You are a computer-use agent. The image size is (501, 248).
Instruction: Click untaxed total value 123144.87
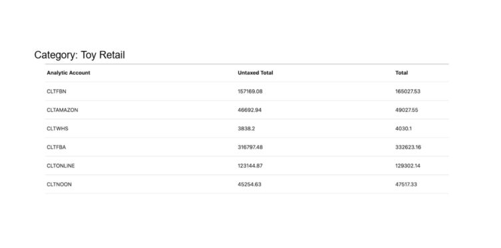(250, 166)
